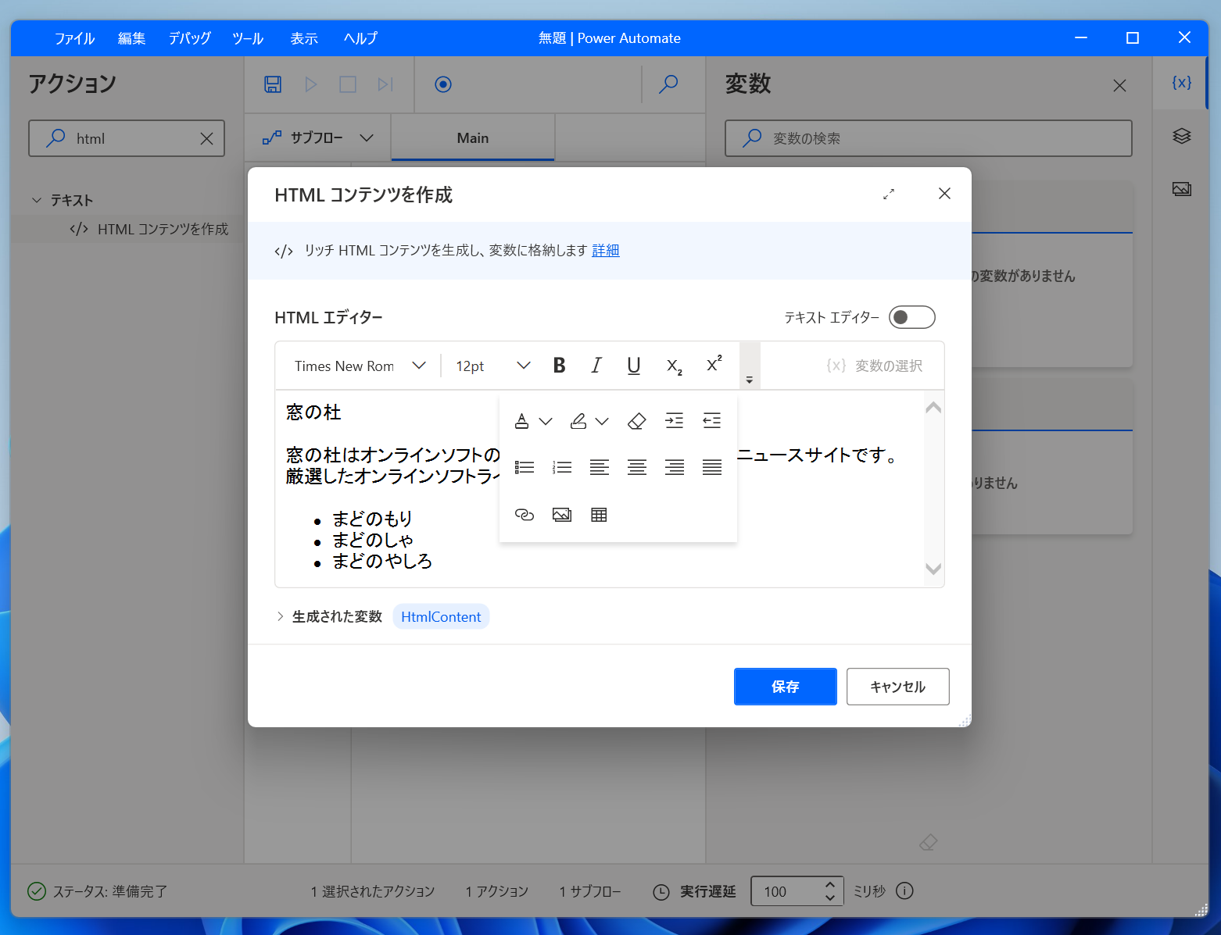Enable the テキスト エディター toggle
Viewport: 1221px width, 935px height.
coord(911,317)
